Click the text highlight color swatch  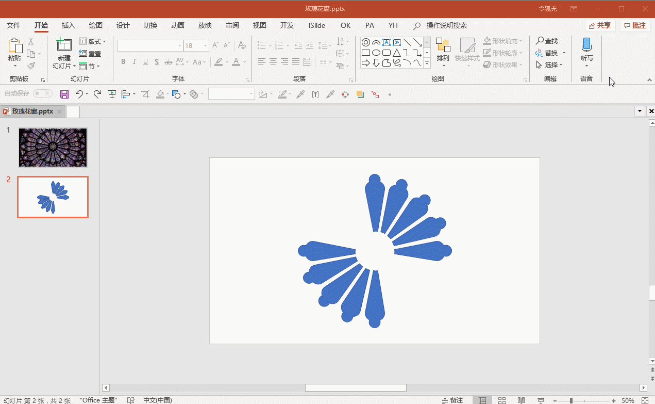(x=219, y=62)
